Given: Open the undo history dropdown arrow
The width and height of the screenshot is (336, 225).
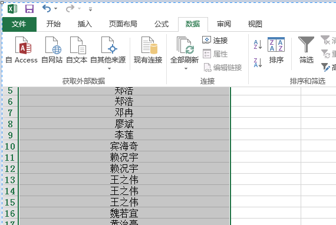Looking at the screenshot, I should (x=56, y=9).
